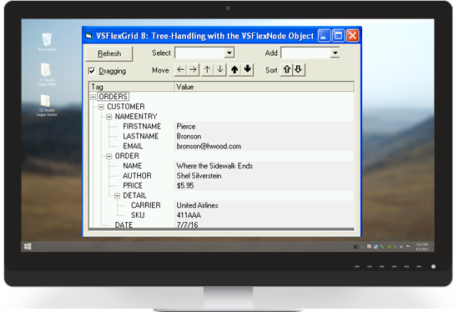Select the DATE tag
This screenshot has height=312, width=459.
(124, 224)
